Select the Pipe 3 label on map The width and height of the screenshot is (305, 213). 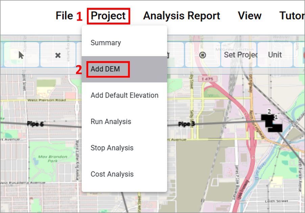(x=187, y=124)
